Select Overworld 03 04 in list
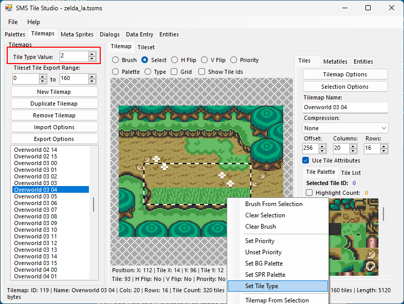The height and width of the screenshot is (304, 404). (x=50, y=190)
